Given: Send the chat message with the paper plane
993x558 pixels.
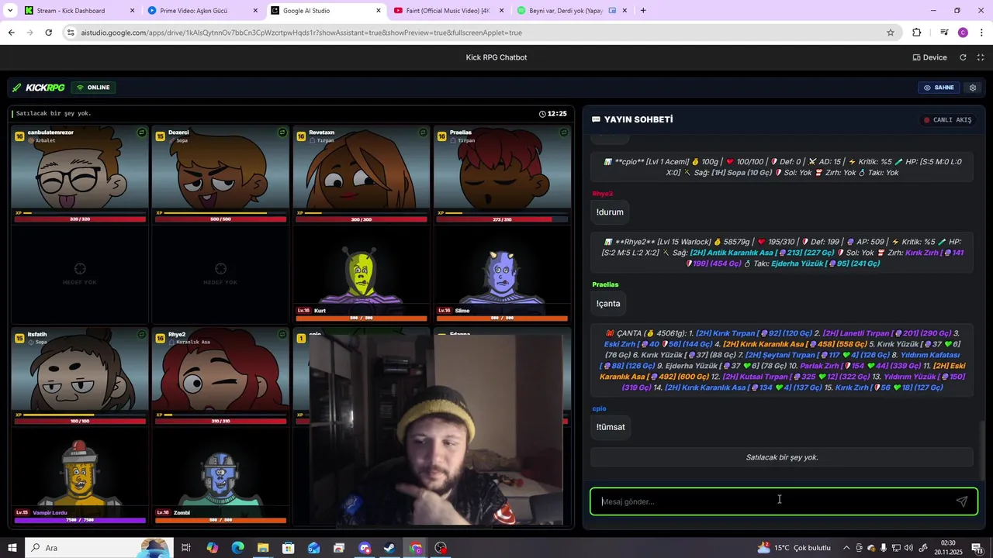Looking at the screenshot, I should tap(962, 501).
